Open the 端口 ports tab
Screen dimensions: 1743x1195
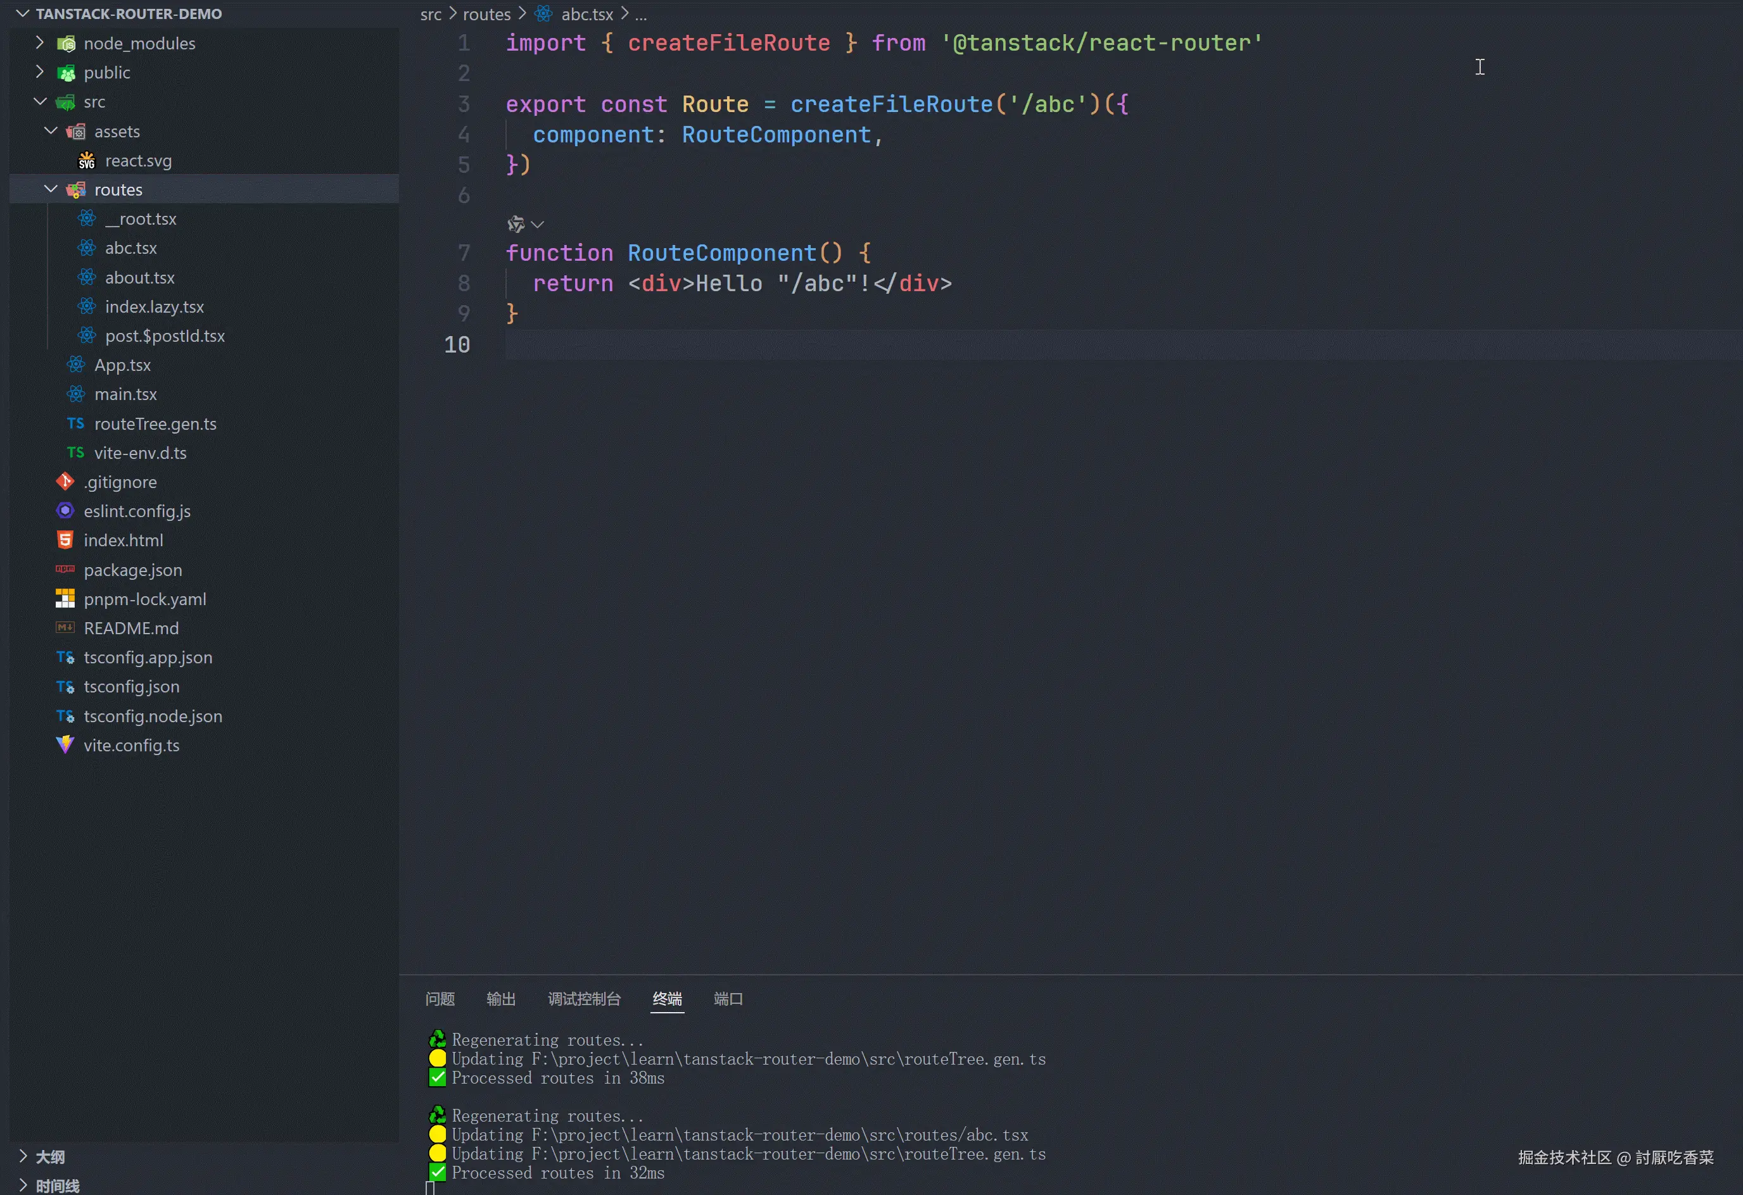(x=728, y=999)
